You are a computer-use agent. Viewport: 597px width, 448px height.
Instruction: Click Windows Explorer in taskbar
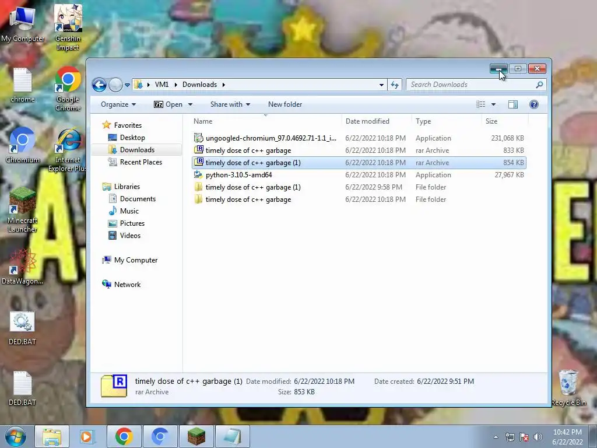52,436
